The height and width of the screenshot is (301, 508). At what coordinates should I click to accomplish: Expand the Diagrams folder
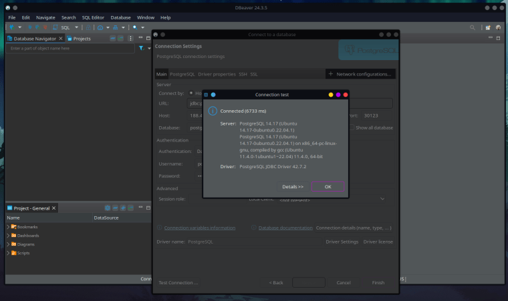pos(8,244)
